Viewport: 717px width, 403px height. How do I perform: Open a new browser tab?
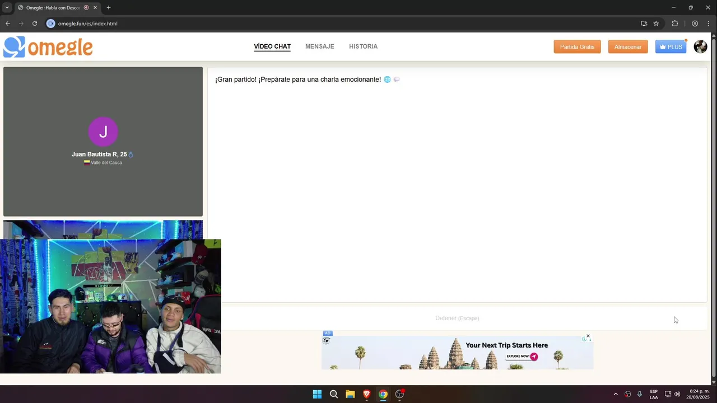109,7
